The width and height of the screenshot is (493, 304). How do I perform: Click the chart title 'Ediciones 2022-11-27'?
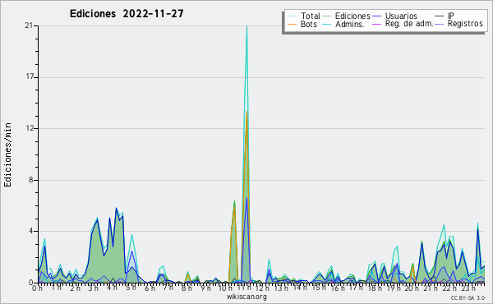[x=127, y=14]
